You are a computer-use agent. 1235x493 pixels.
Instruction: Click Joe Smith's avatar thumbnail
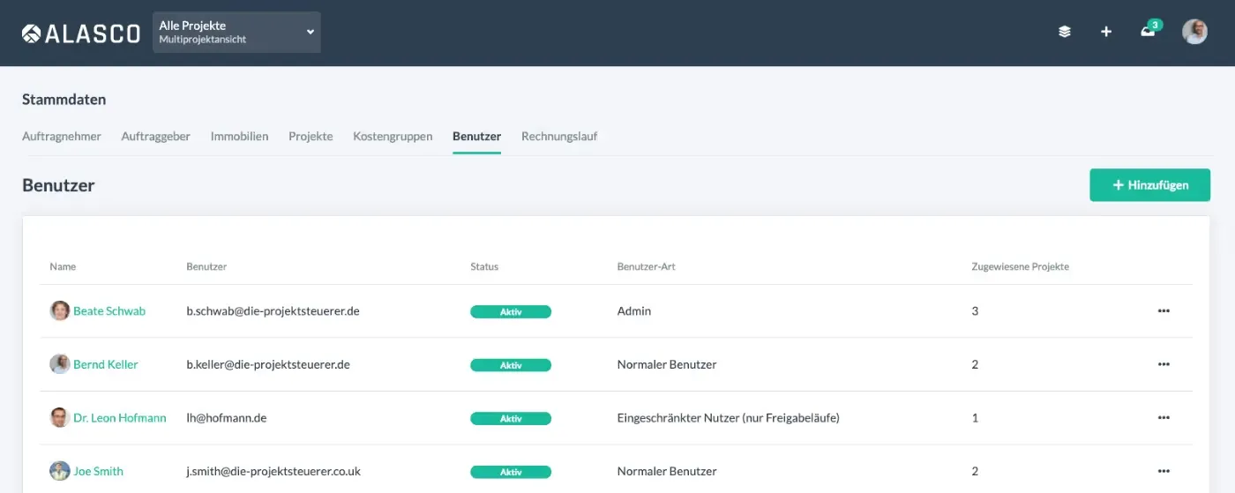(60, 471)
